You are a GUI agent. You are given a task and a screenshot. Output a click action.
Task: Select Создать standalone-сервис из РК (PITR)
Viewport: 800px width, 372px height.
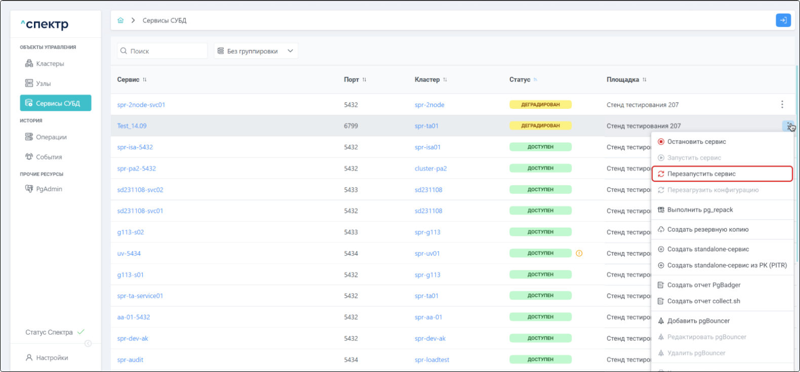point(722,265)
